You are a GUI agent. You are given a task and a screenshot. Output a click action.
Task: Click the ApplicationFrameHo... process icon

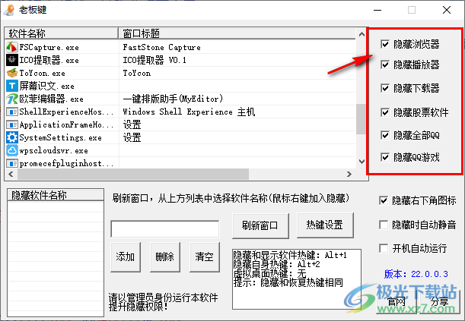12,124
